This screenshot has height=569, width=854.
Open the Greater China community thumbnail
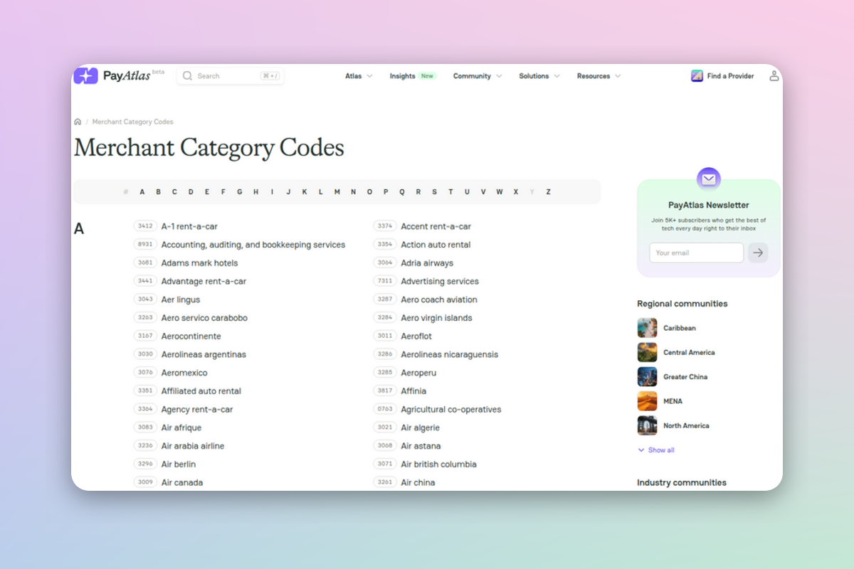[x=647, y=376]
